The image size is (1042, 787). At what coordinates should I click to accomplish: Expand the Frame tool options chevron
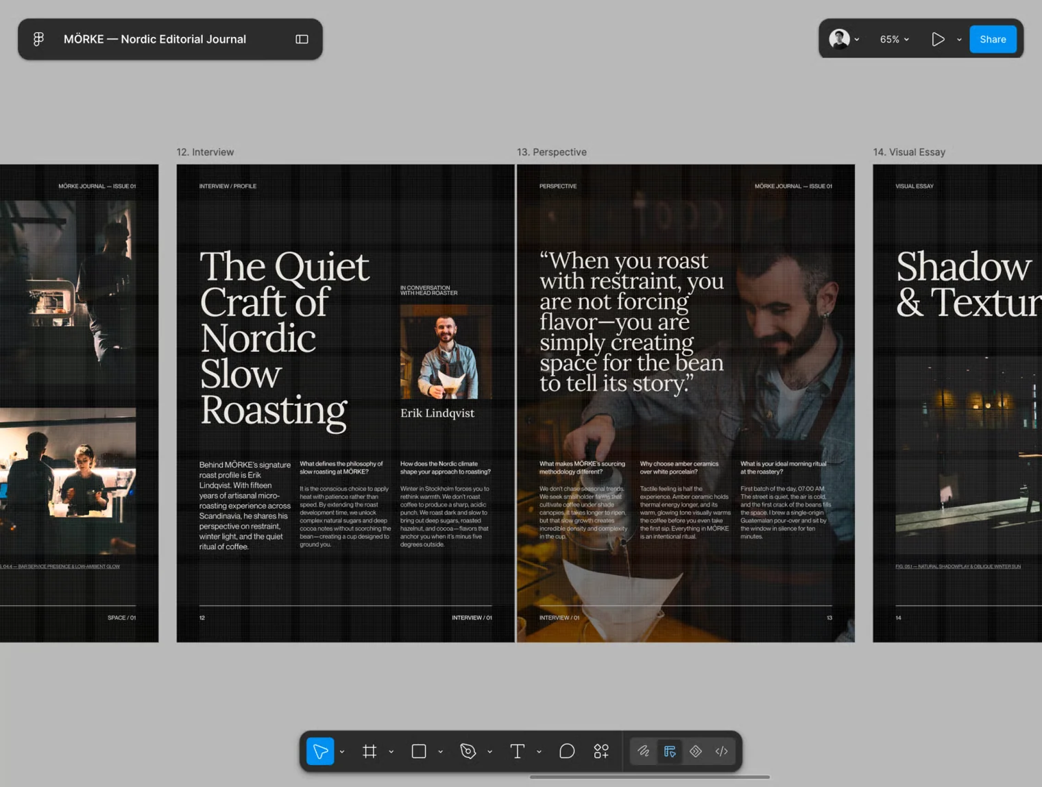[x=391, y=752]
